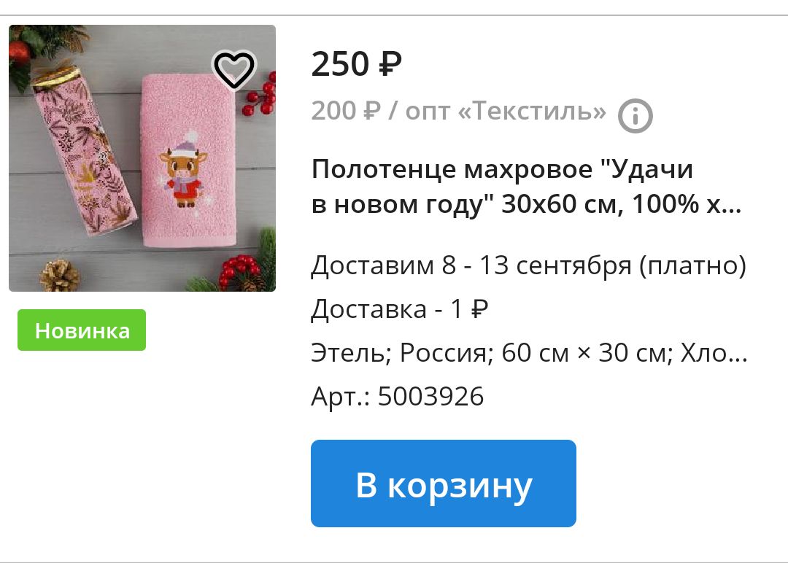The image size is (788, 563).
Task: Click title's second line with 30х60 см
Action: [526, 204]
